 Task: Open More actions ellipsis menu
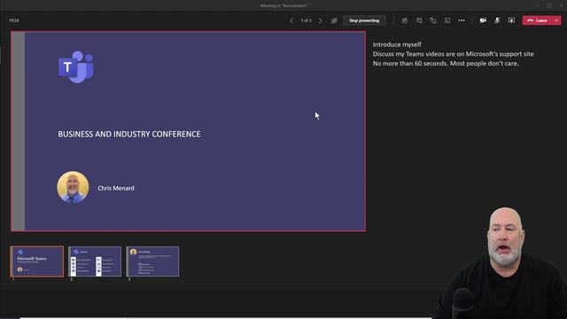462,20
